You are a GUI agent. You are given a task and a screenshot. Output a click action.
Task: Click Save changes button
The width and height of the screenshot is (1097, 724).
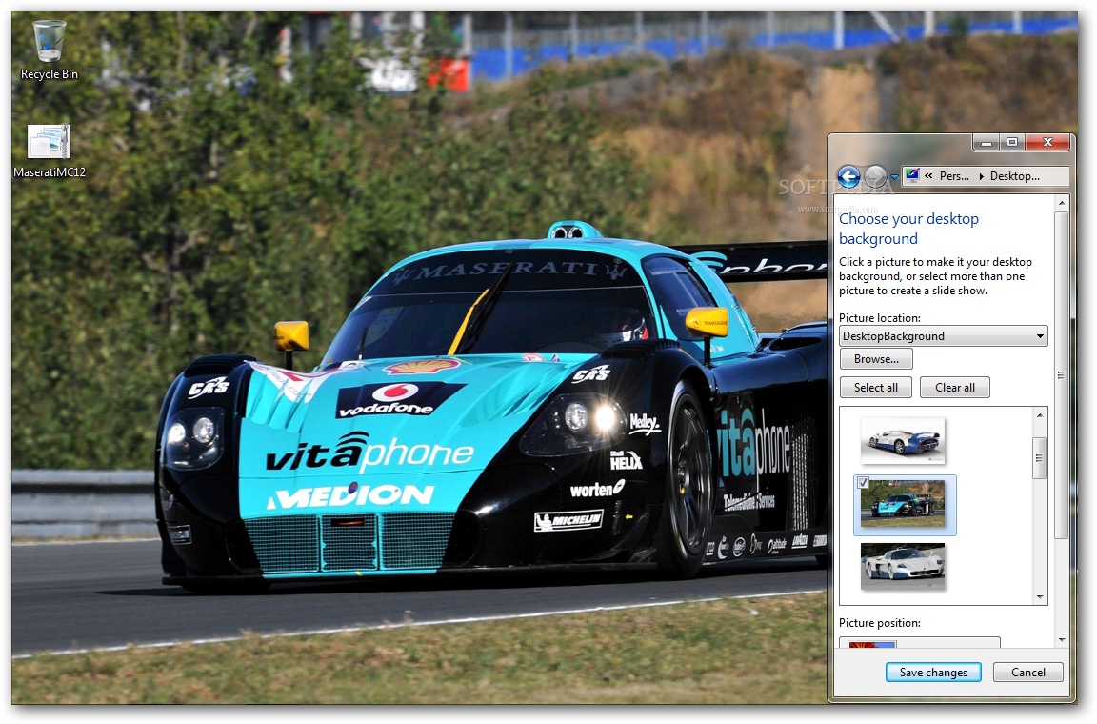(x=933, y=673)
